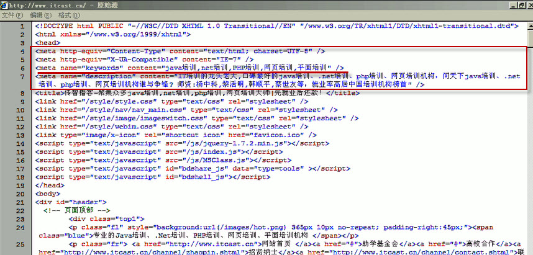This screenshot has height=255, width=533.
Task: Open the 编辑(E) menu
Action: (40, 16)
